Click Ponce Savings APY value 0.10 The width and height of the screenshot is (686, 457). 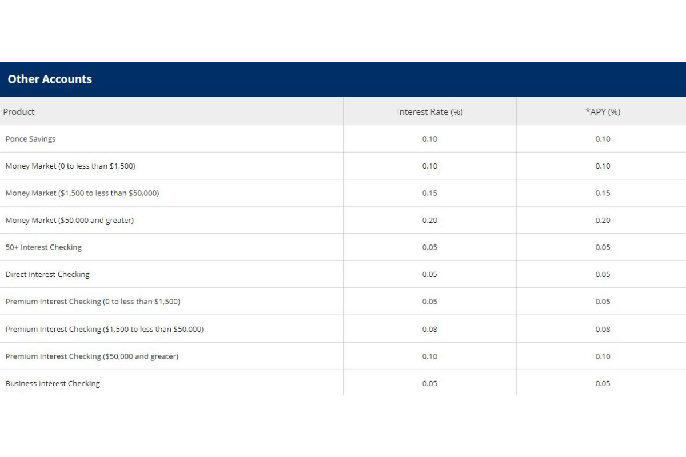pos(603,139)
